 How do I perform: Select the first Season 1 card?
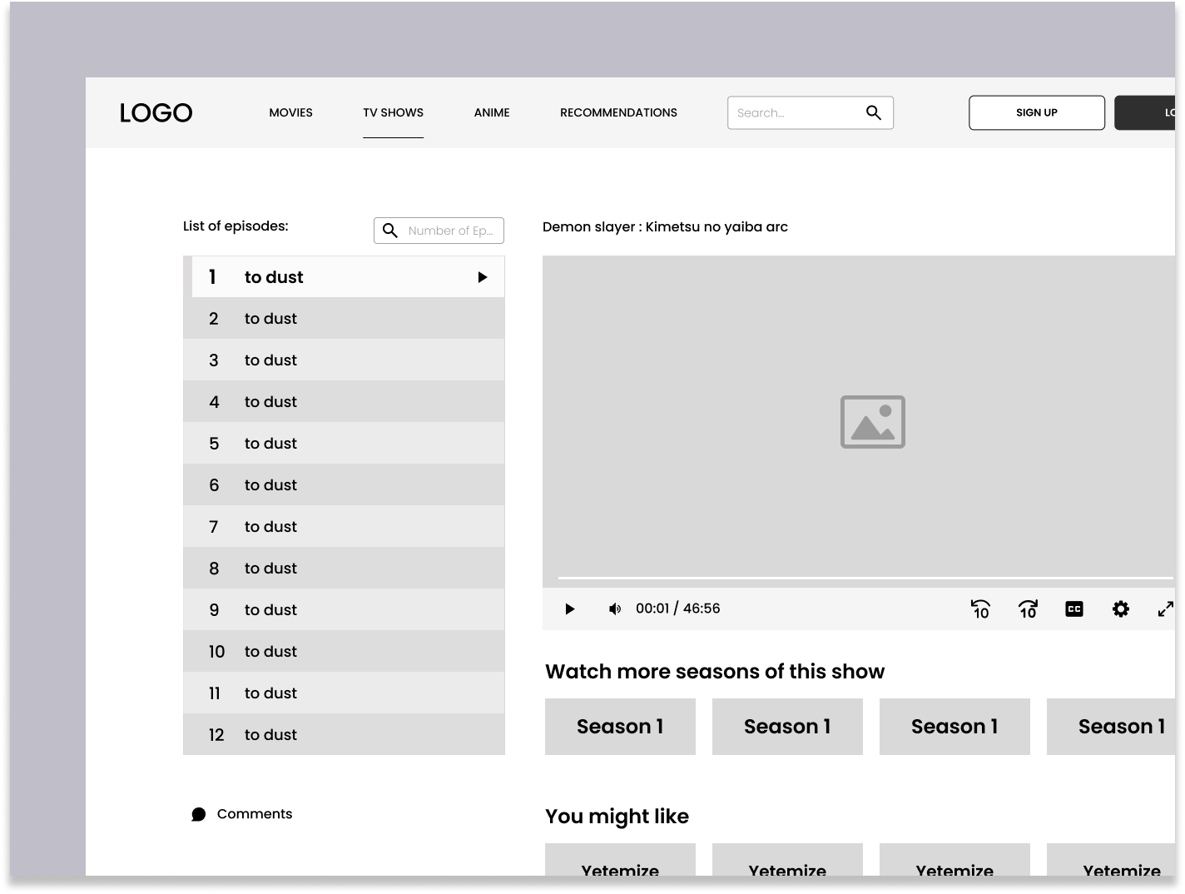tap(619, 726)
